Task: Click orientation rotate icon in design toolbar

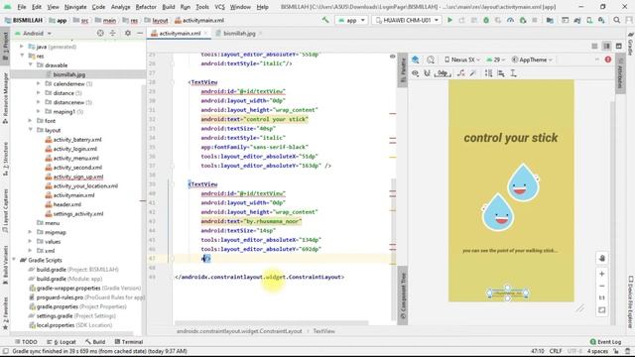Action: tap(431, 59)
